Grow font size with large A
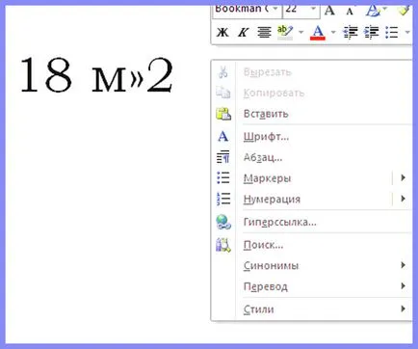Image resolution: width=418 pixels, height=349 pixels. coord(329,11)
